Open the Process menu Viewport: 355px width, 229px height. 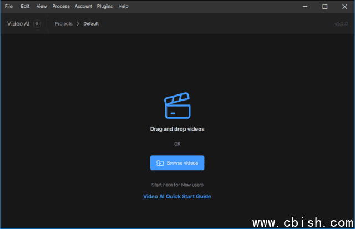tap(61, 6)
